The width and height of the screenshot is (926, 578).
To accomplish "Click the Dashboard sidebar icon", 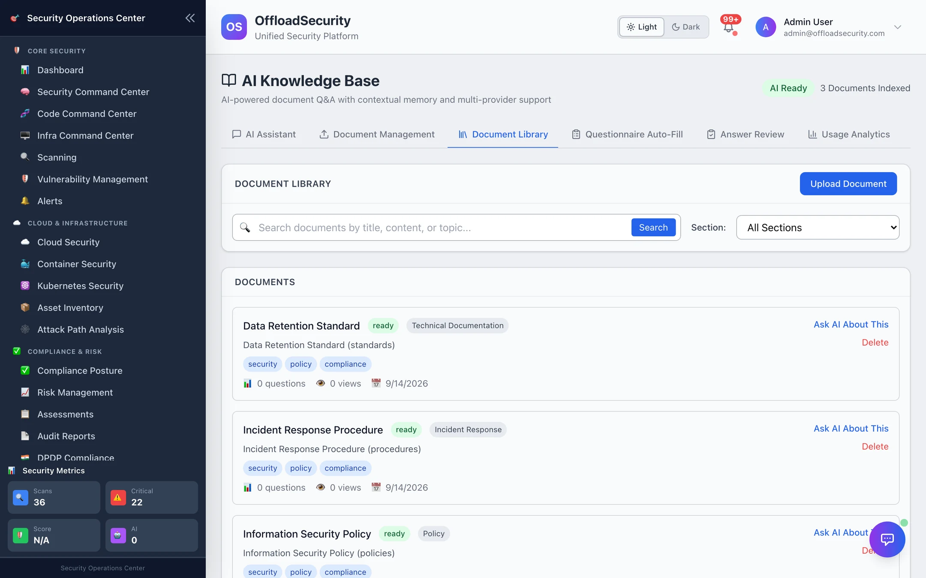I will click(25, 70).
